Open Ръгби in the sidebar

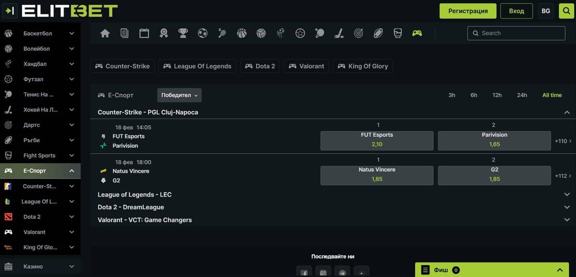32,140
